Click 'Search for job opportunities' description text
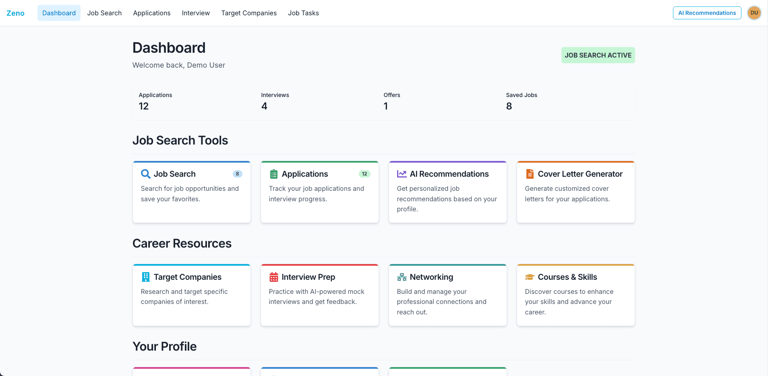The image size is (768, 376). [190, 194]
